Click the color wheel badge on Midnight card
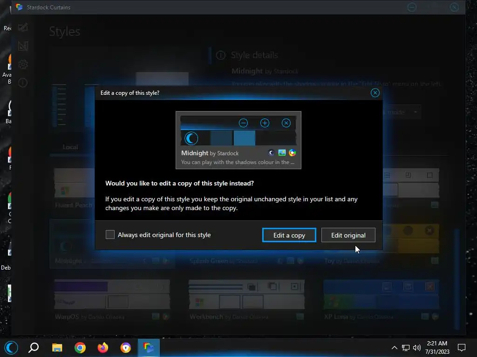The image size is (477, 357). coord(293,152)
